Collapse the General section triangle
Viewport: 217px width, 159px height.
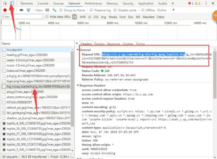pos(78,49)
